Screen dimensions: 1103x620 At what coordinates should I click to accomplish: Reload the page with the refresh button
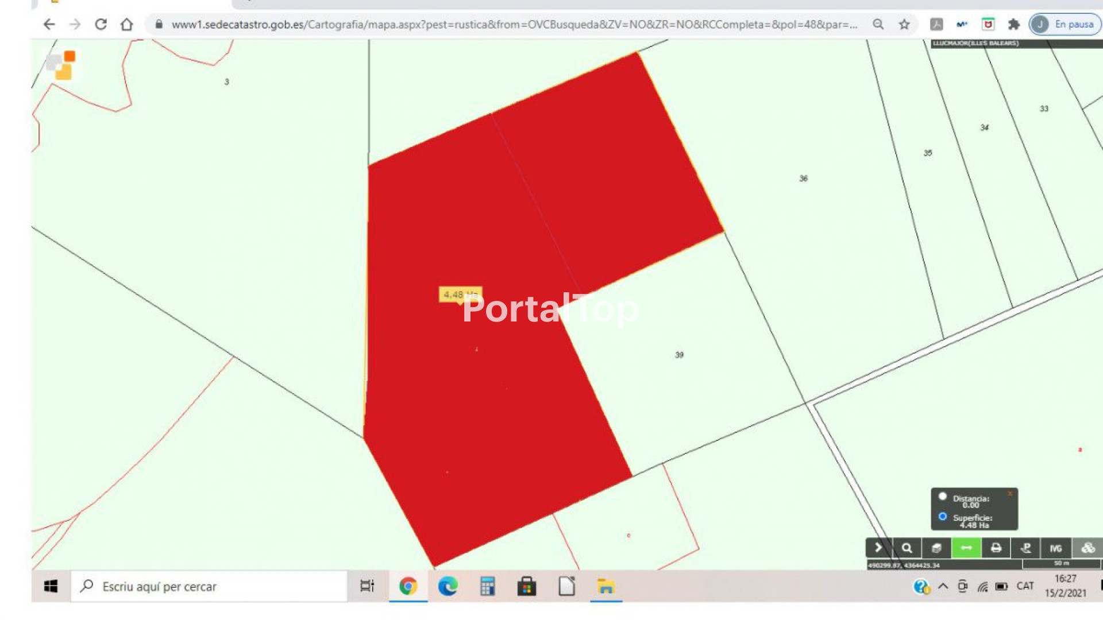pyautogui.click(x=101, y=24)
